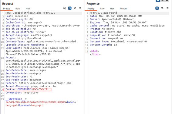The height and width of the screenshot is (114, 172).
Task: Click the sec-ch-ua Chromium header line
Action: coord(43,26)
